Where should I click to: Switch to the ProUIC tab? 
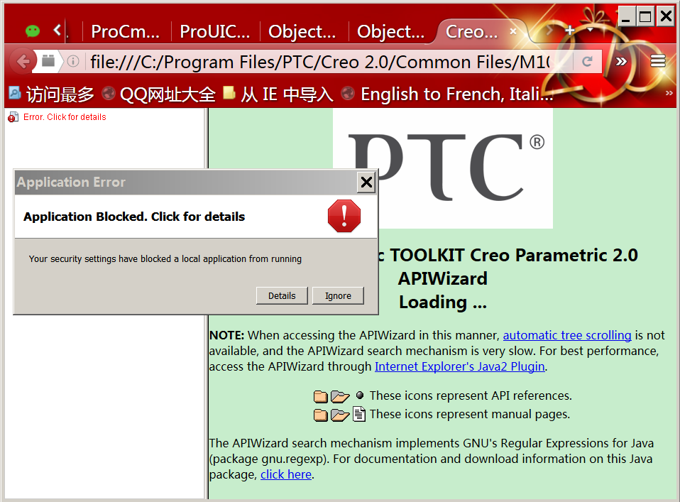pyautogui.click(x=214, y=31)
